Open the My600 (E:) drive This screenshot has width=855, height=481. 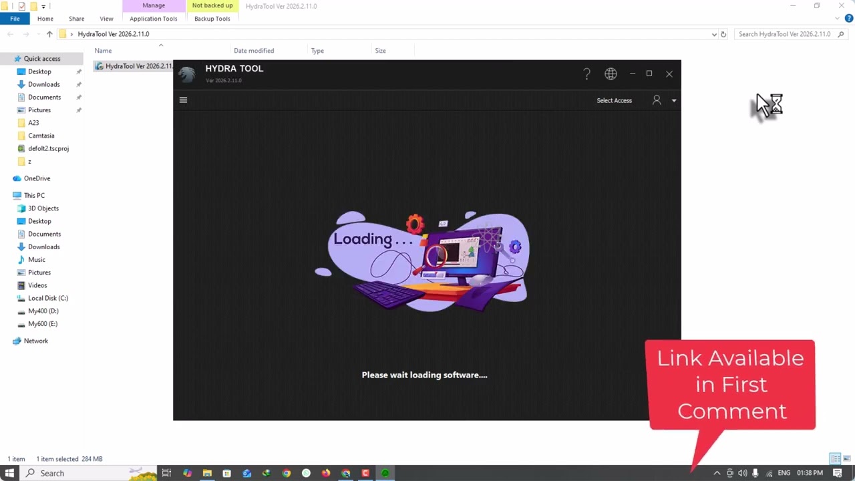(x=43, y=324)
